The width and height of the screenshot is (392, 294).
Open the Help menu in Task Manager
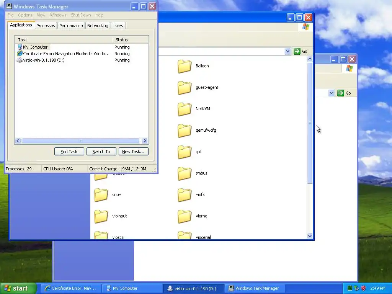click(99, 15)
